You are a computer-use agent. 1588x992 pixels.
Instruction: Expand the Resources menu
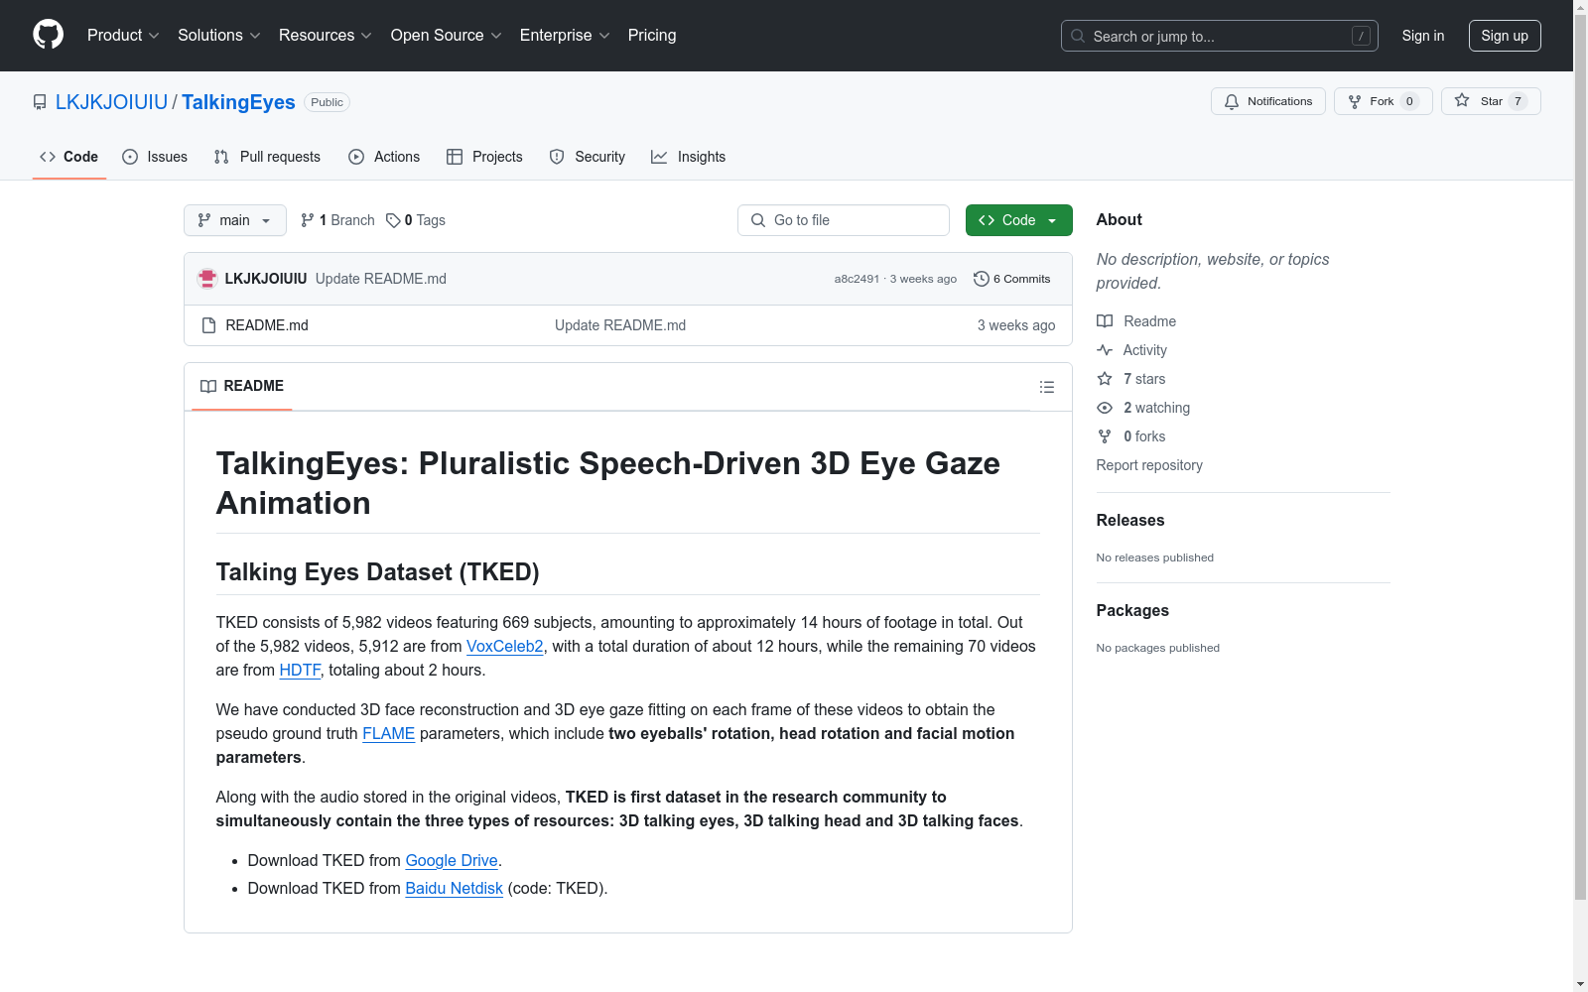coord(326,36)
